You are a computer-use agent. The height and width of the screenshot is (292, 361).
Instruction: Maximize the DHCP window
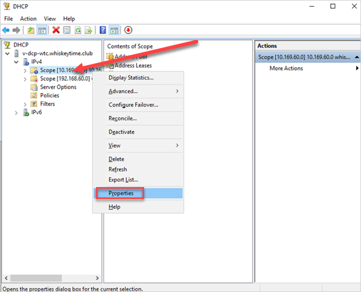[x=333, y=6]
